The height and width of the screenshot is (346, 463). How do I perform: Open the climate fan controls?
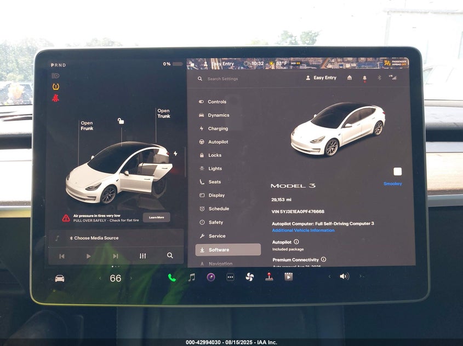pyautogui.click(x=249, y=277)
